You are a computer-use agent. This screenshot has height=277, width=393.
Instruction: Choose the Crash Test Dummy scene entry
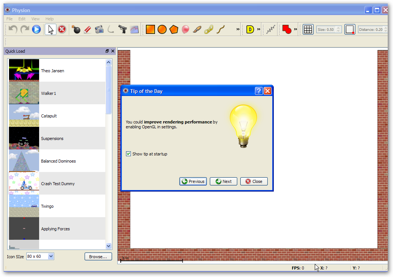click(x=57, y=183)
